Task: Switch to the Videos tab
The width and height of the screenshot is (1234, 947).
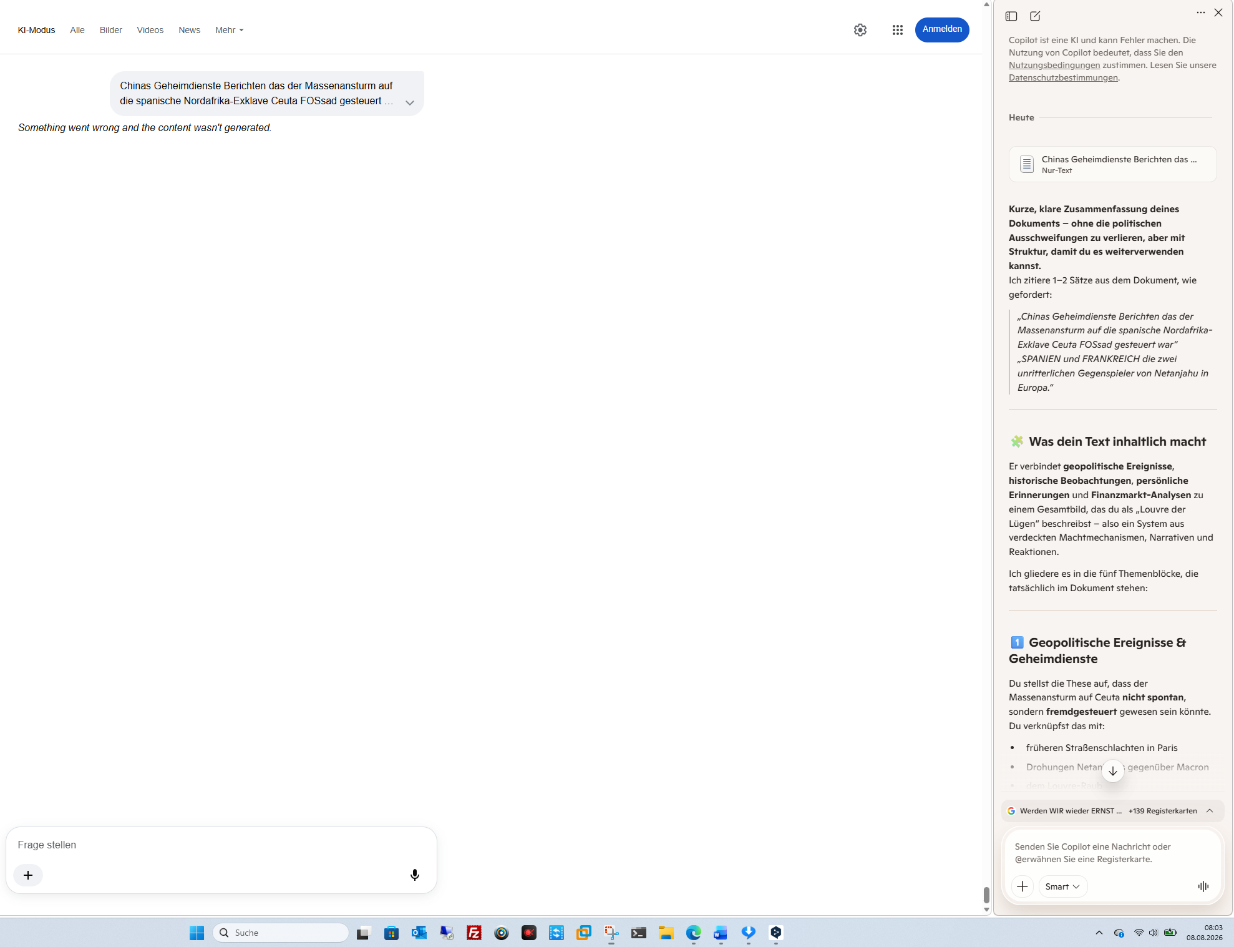Action: coord(150,30)
